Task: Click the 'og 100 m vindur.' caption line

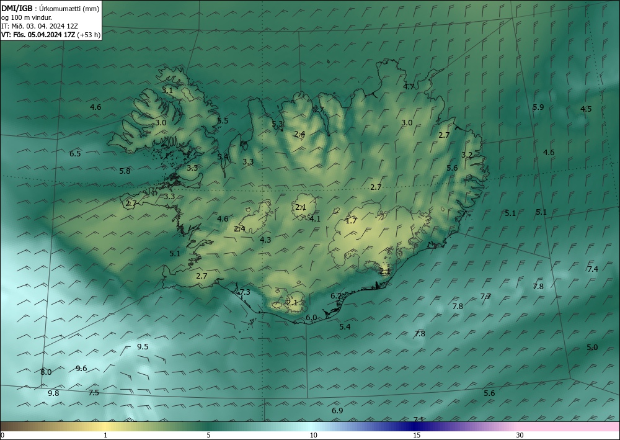Action: 27,17
